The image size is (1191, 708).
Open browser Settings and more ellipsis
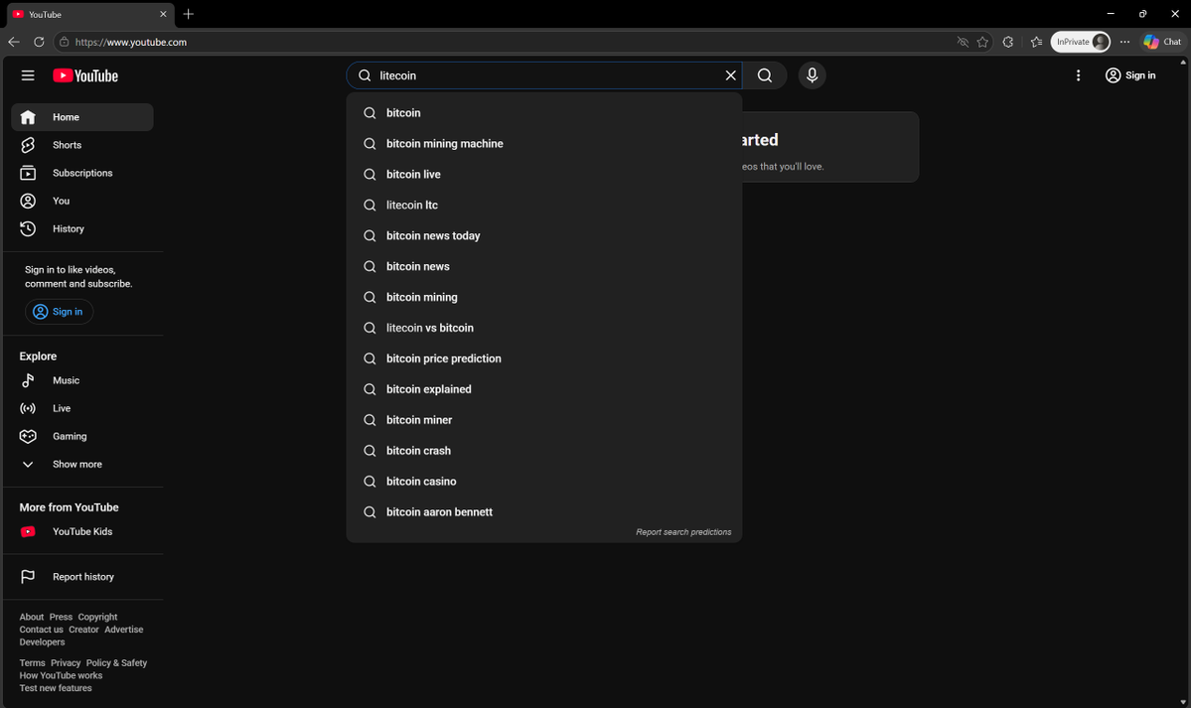[1124, 42]
